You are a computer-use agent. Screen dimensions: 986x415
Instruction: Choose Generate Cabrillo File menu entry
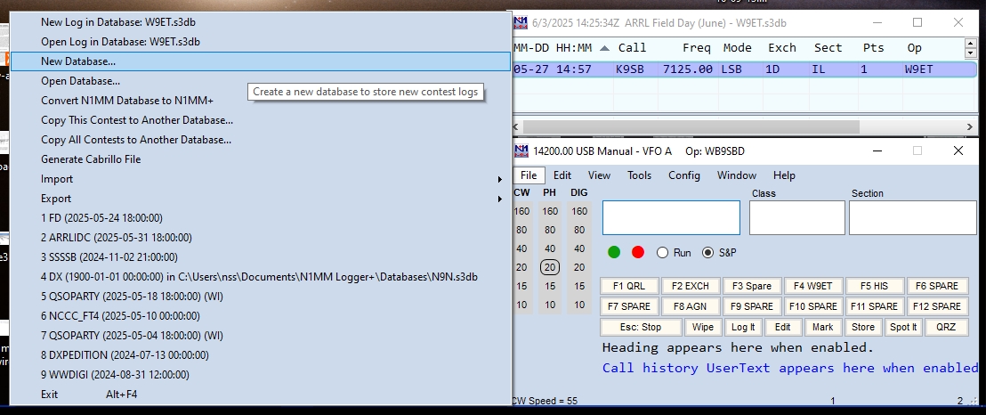tap(91, 159)
